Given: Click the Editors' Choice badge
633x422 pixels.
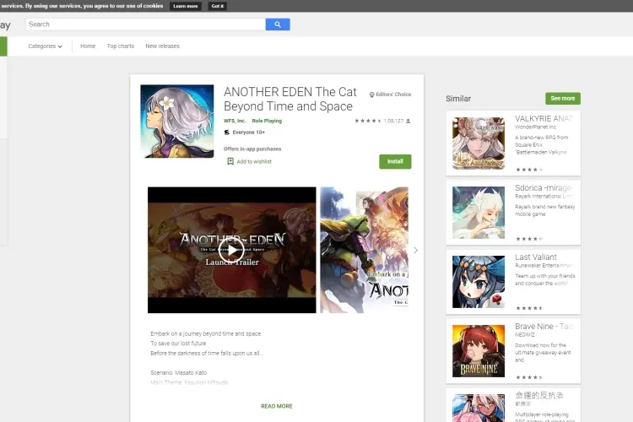Looking at the screenshot, I should tap(390, 95).
